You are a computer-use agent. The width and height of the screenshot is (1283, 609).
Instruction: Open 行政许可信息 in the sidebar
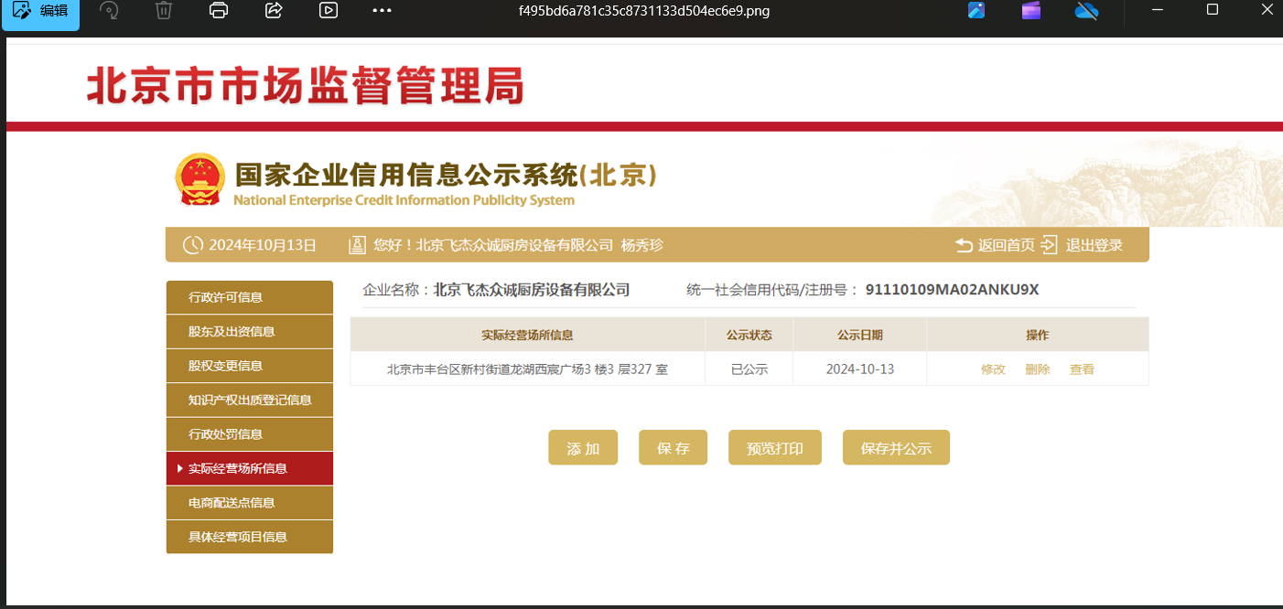pos(250,297)
